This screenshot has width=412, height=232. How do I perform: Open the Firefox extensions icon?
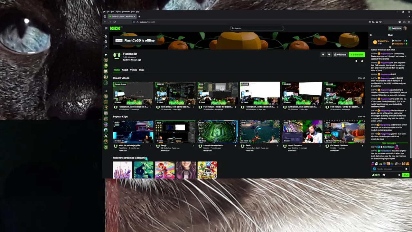[x=404, y=22]
